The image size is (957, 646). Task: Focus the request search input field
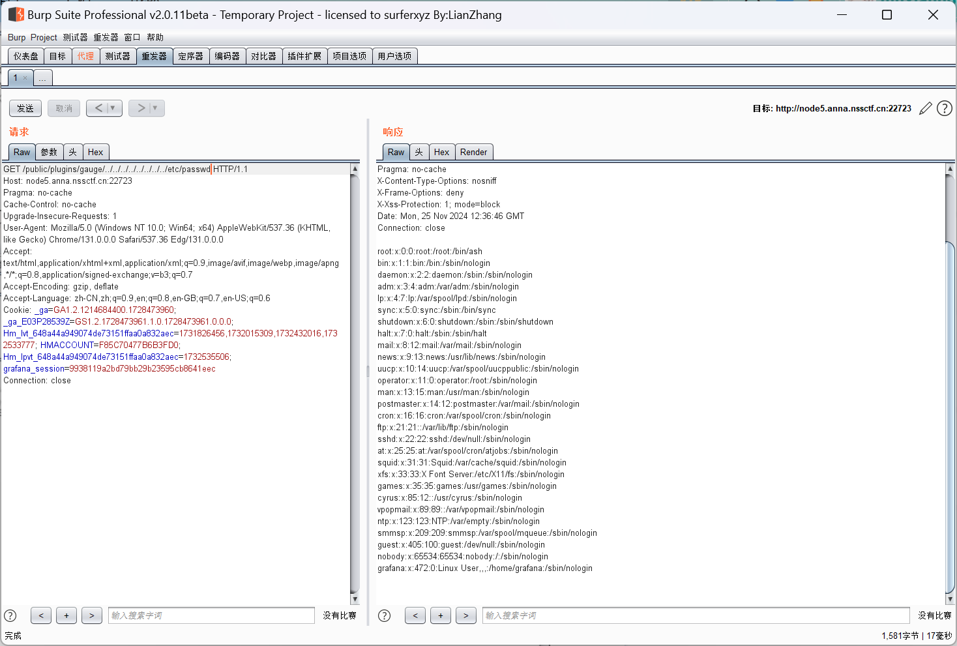coord(211,615)
